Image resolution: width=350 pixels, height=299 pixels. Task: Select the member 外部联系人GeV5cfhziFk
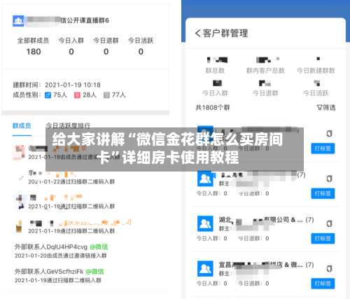(x=49, y=272)
